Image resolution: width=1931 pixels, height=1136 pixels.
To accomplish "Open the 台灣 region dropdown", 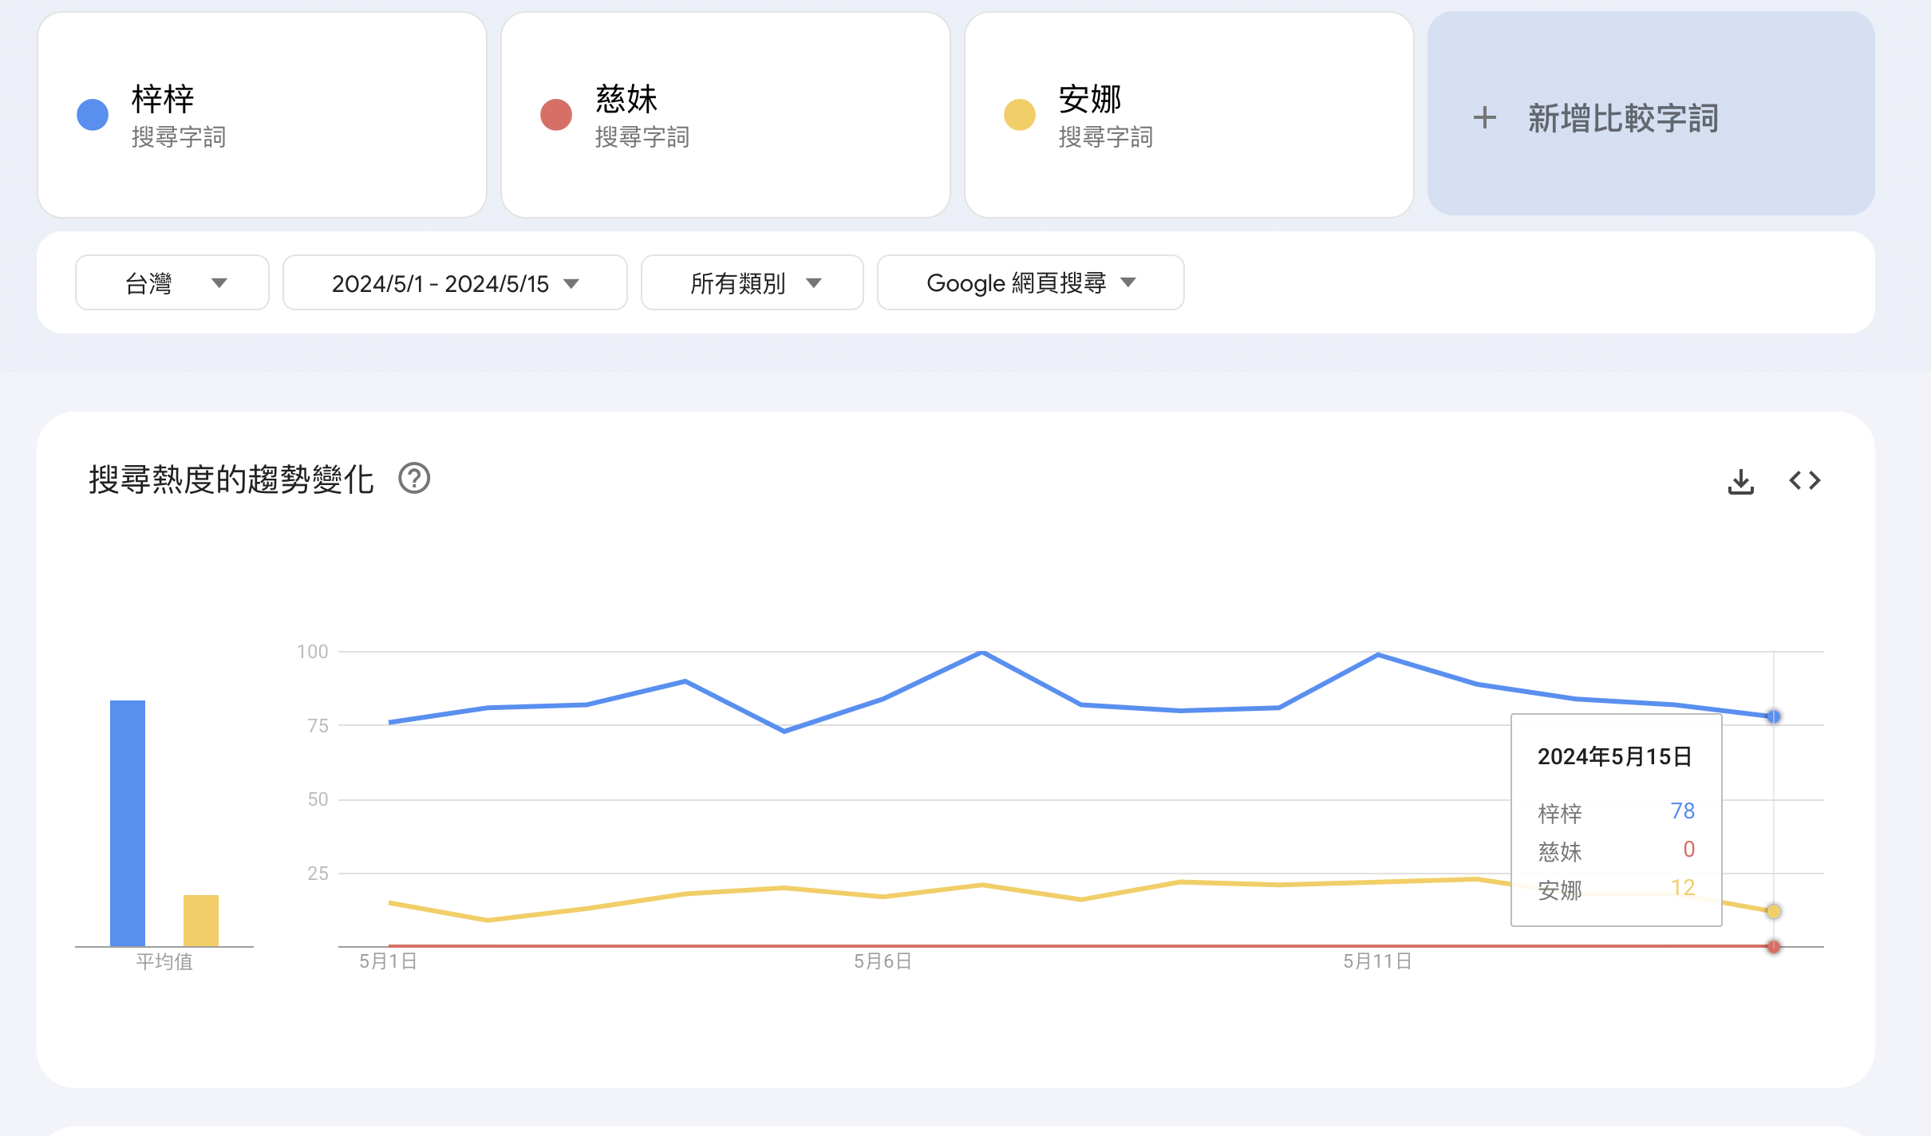I will tap(172, 283).
